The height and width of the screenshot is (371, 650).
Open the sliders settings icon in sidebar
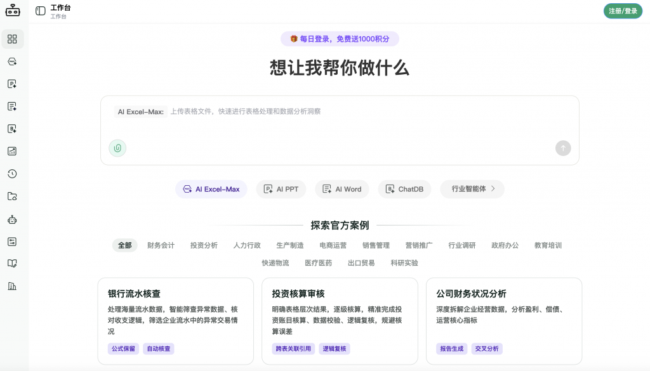click(13, 242)
